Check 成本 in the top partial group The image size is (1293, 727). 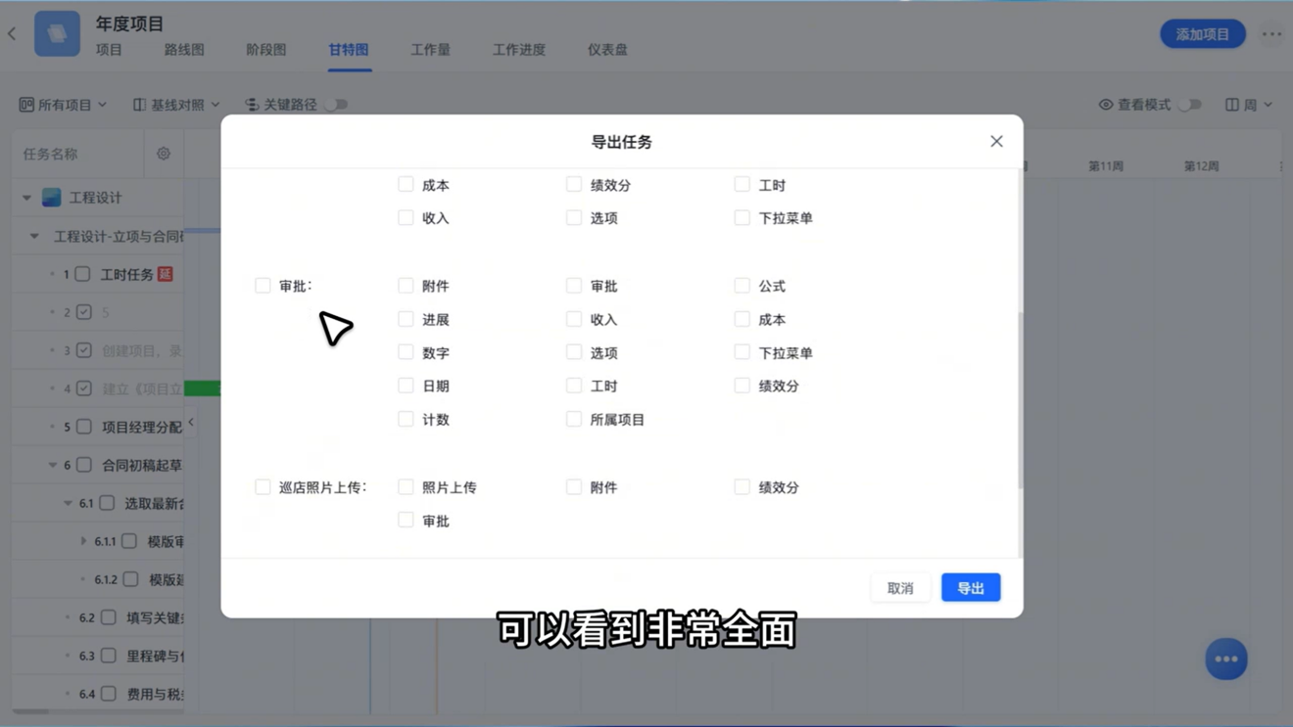(x=406, y=184)
